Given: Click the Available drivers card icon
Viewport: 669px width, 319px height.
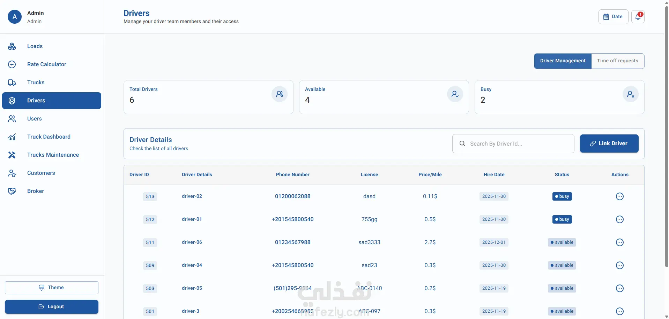Looking at the screenshot, I should tap(455, 94).
